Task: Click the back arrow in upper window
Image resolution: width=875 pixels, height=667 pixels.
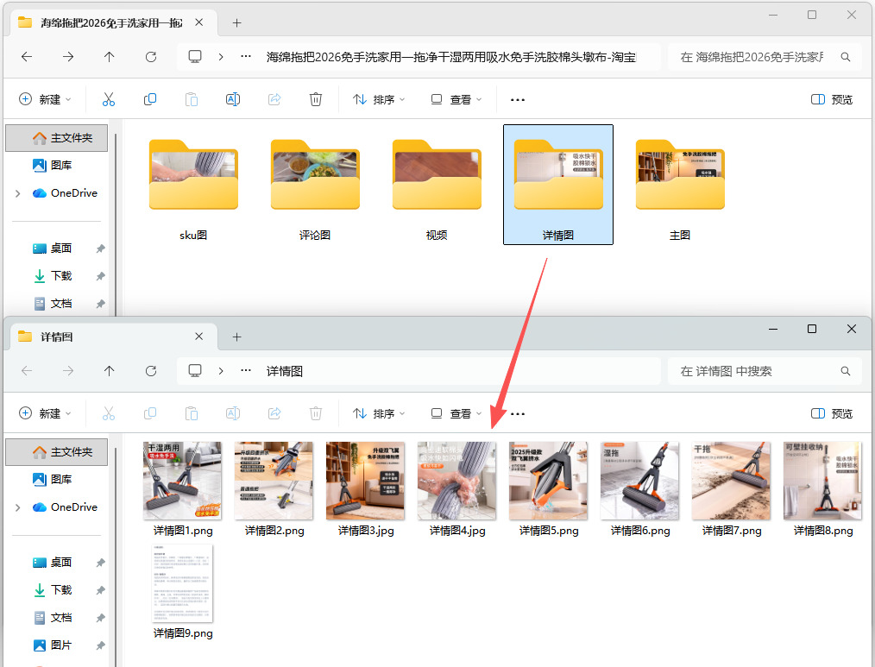Action: 27,56
